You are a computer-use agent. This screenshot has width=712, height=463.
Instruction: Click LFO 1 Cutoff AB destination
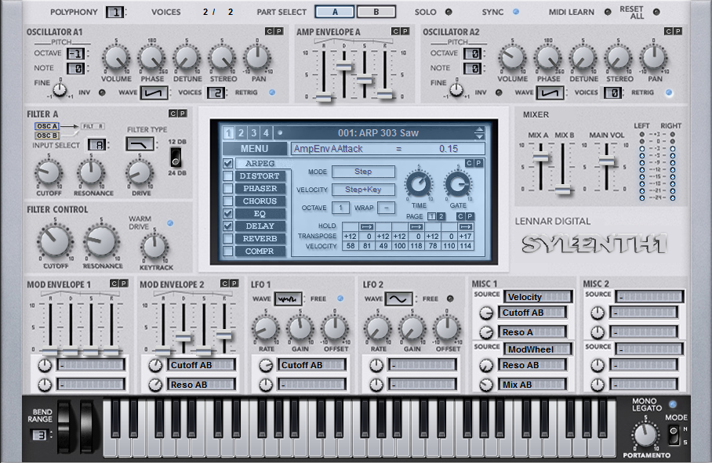(312, 365)
